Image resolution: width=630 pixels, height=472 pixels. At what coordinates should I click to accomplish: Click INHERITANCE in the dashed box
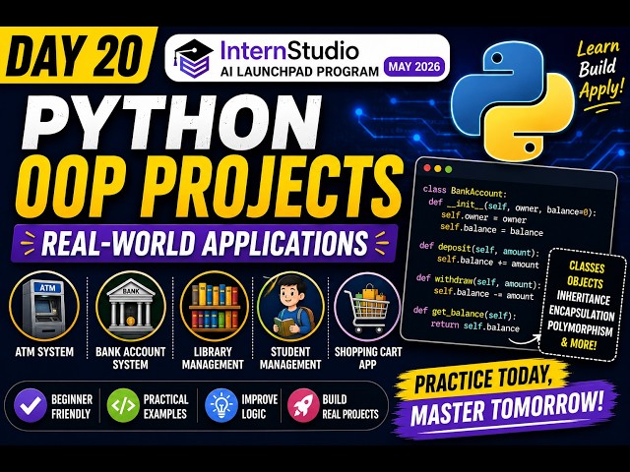pos(584,297)
